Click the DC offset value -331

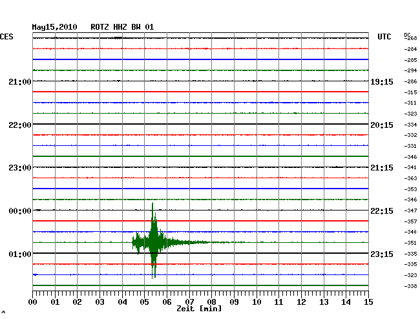(x=410, y=146)
